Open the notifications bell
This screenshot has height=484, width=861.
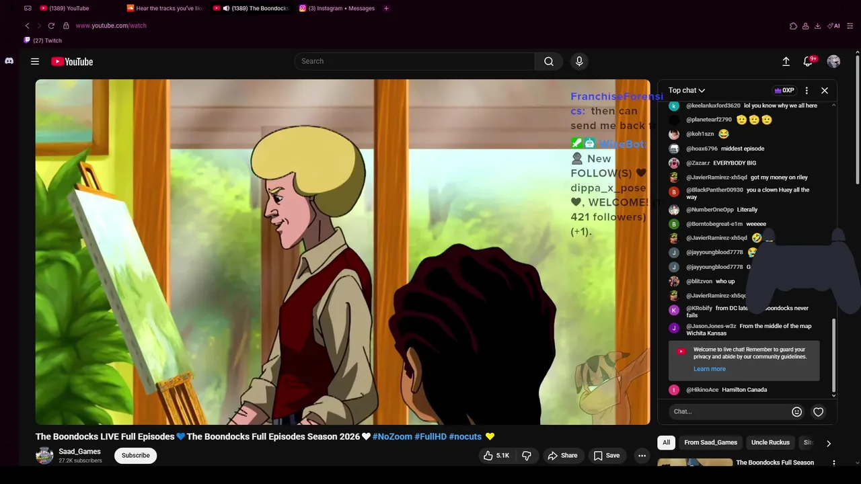click(x=809, y=61)
